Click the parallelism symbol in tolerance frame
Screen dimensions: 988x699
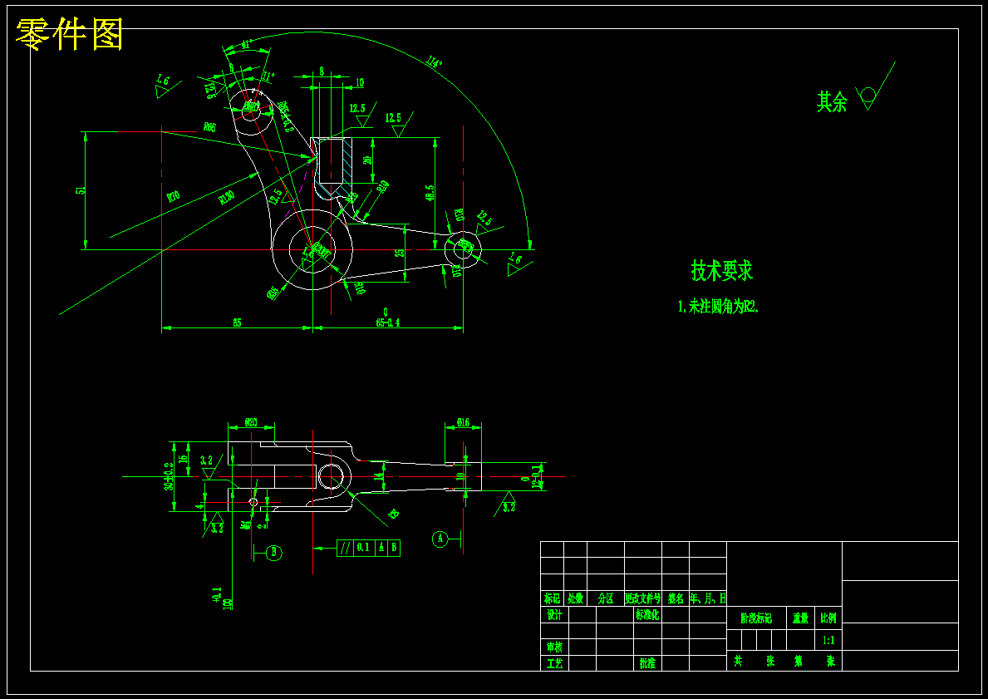click(x=346, y=548)
